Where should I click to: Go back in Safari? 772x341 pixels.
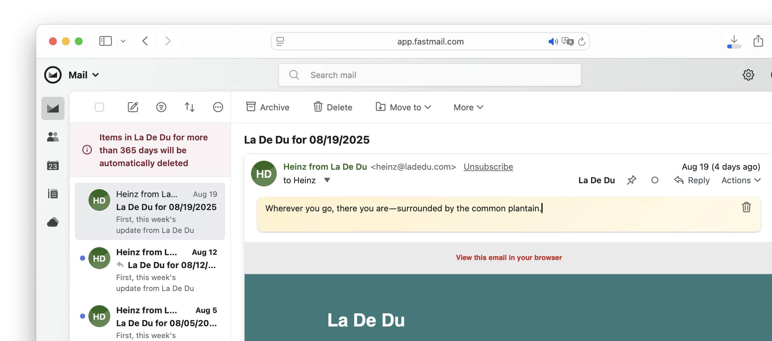coord(145,41)
